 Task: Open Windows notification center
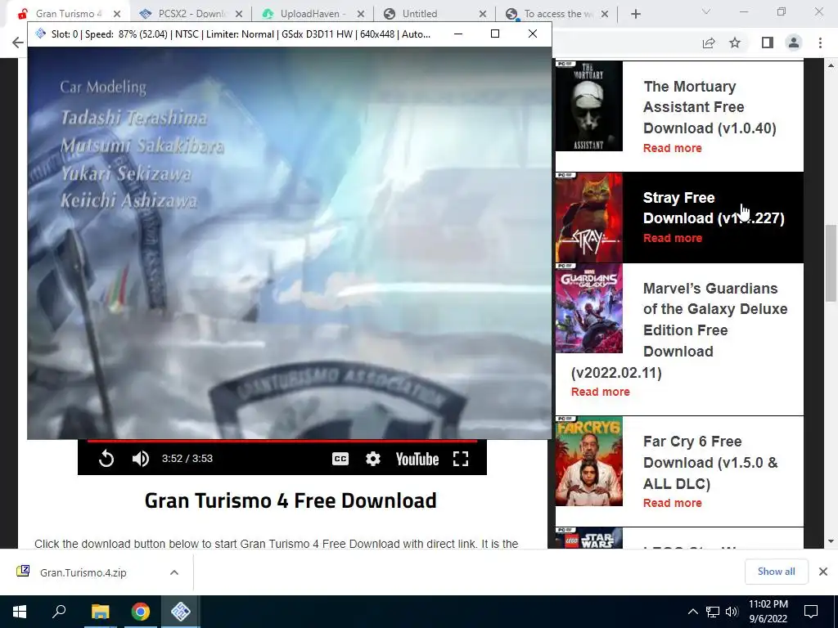coord(811,612)
